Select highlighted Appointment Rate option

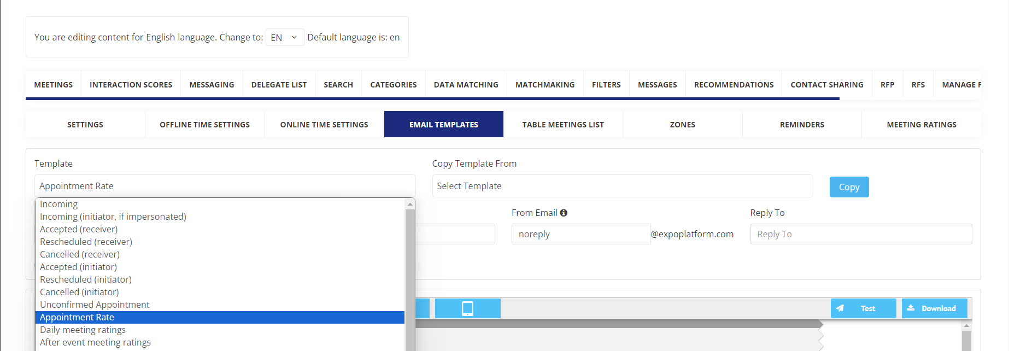click(220, 317)
